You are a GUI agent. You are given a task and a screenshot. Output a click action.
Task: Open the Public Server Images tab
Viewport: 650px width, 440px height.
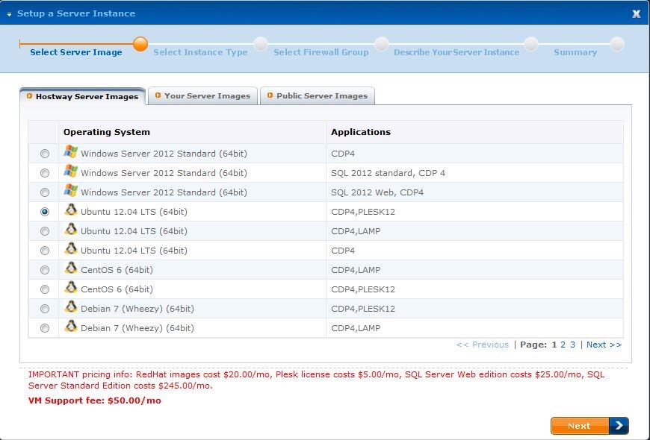[318, 95]
